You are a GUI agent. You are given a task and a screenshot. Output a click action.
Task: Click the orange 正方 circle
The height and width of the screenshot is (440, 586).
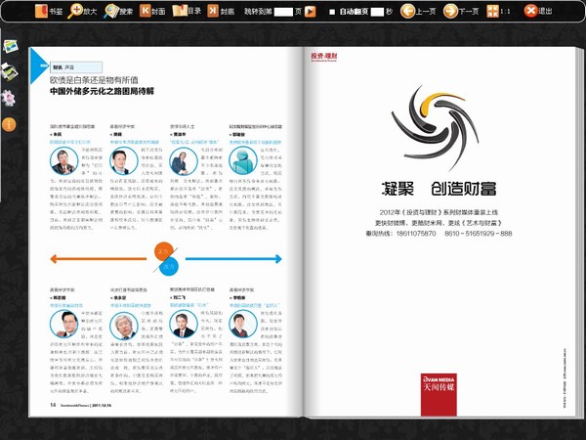pos(164,251)
